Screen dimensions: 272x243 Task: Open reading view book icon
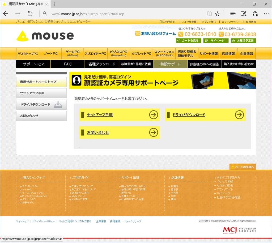pos(209,14)
